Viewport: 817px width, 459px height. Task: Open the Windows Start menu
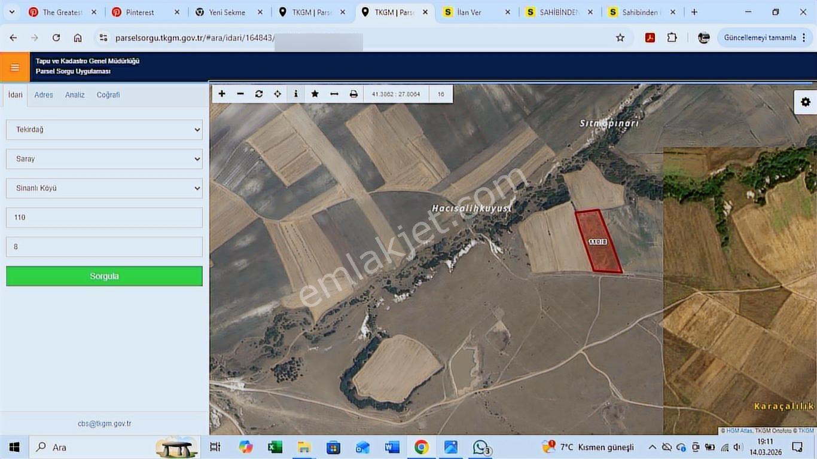coord(14,447)
